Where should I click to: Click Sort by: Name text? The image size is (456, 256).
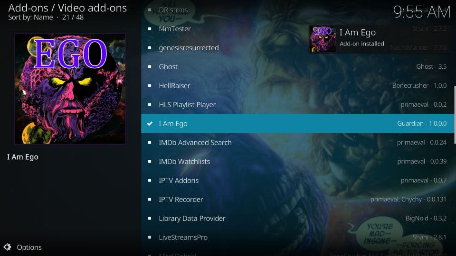pos(30,18)
